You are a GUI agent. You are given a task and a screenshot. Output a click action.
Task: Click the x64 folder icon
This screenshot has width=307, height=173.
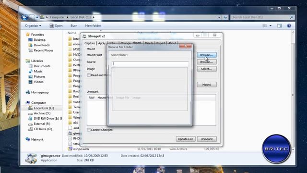point(70,123)
